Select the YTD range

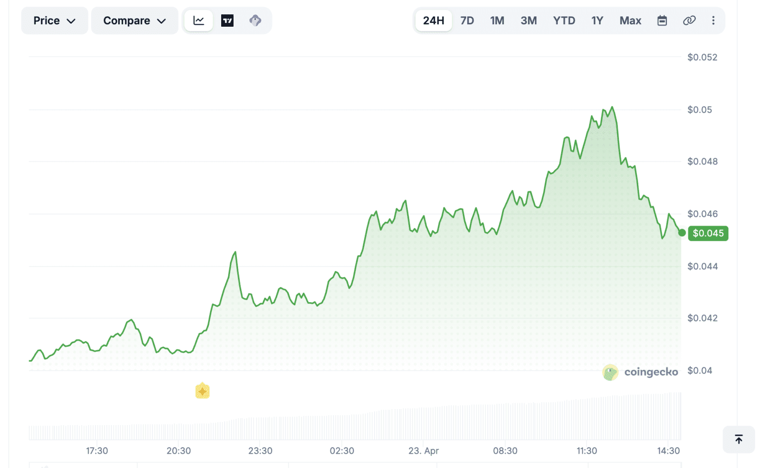pos(564,21)
